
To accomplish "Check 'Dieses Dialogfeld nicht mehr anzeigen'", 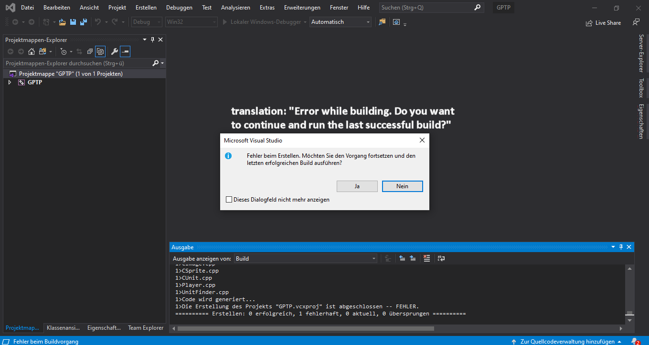I will click(x=229, y=200).
